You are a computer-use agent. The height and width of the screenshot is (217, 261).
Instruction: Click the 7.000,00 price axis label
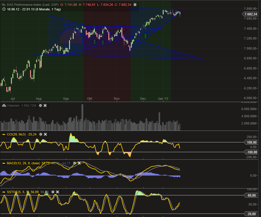250,48
